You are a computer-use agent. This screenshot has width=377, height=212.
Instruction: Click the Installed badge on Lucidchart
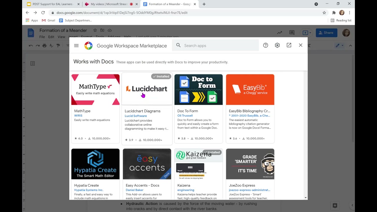tap(161, 77)
